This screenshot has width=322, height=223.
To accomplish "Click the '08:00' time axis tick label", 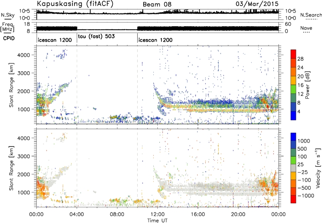I will 117,215.
